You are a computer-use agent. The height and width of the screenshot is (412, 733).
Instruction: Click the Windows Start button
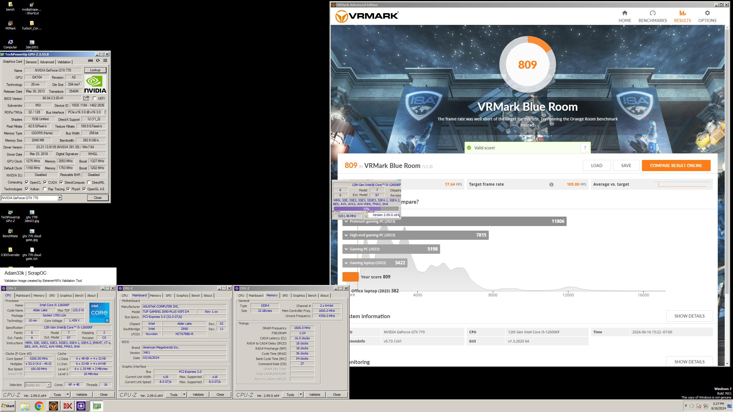pos(8,406)
